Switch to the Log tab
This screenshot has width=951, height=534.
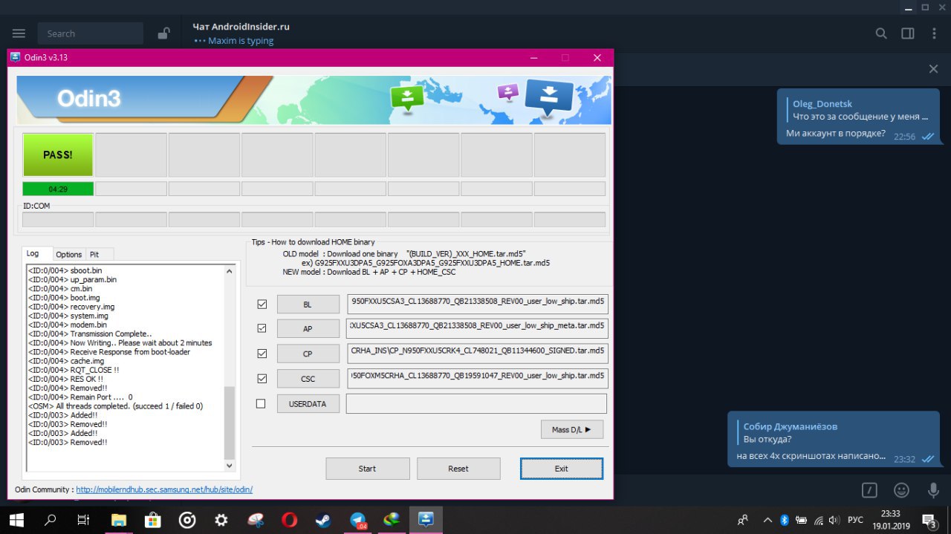[37, 253]
